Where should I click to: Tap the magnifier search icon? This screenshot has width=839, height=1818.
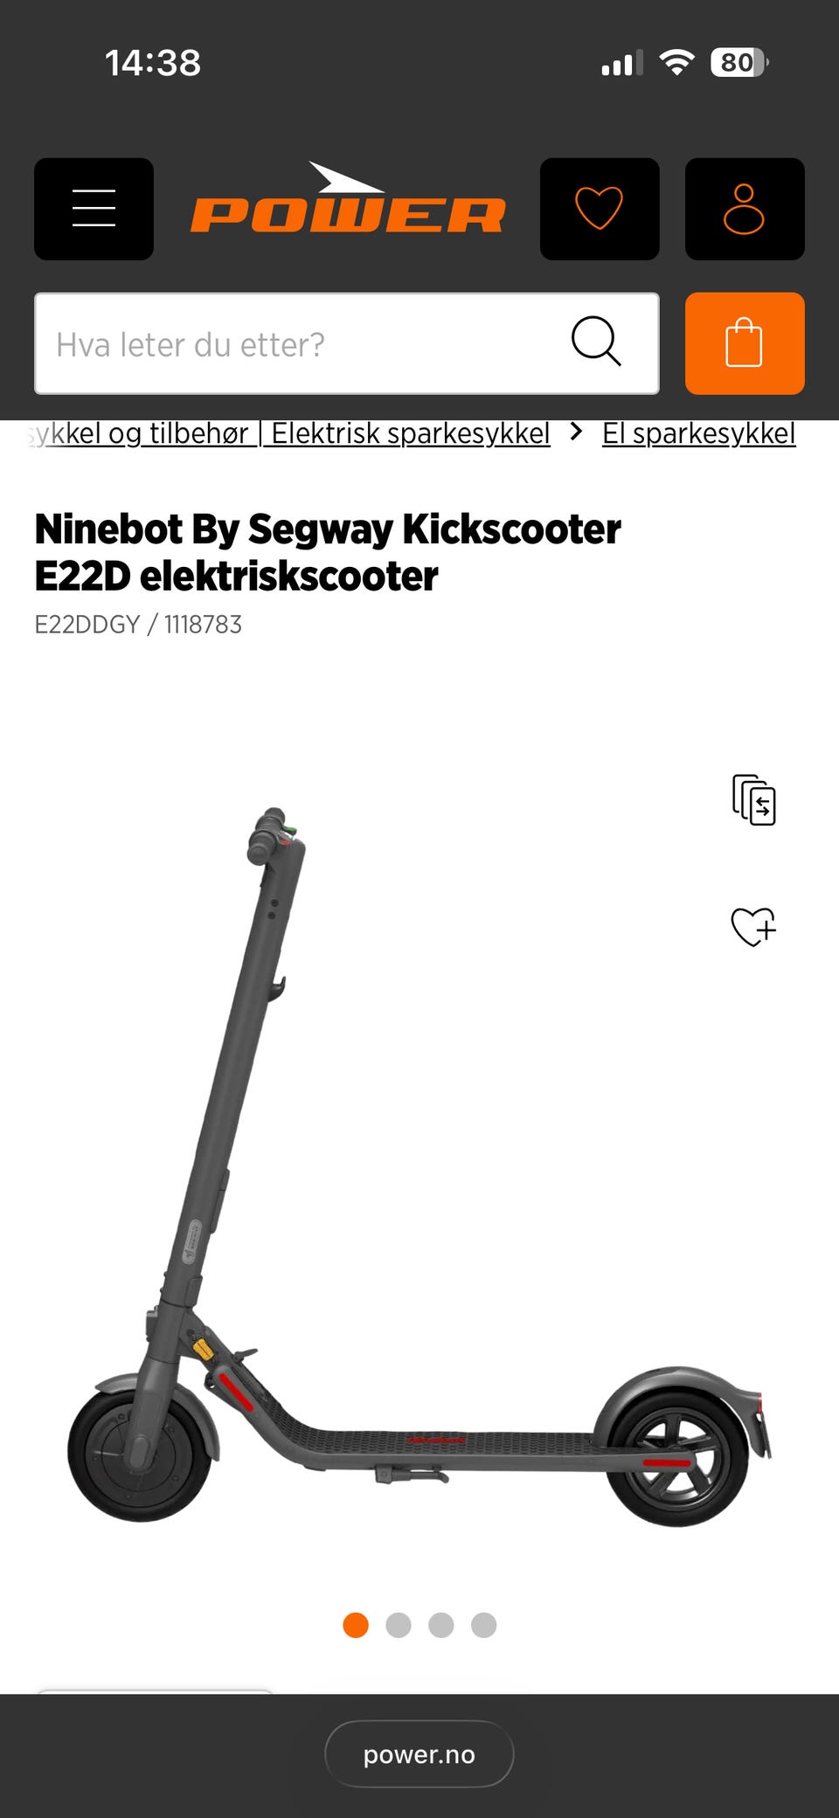[x=596, y=341]
